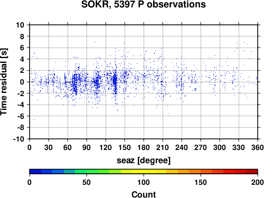264x198 pixels.
Task: Click the plot title 'SOKR, 5397 P observations'
Action: click(144, 4)
